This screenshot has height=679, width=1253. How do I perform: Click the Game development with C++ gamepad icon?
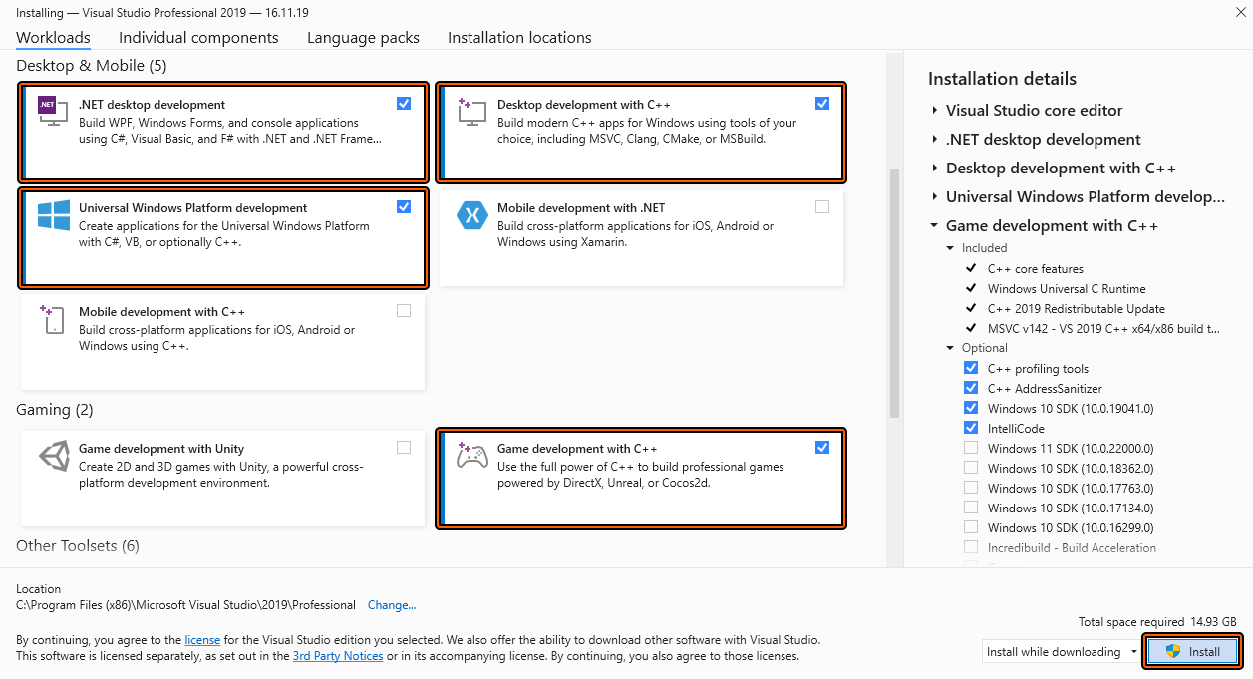tap(470, 456)
